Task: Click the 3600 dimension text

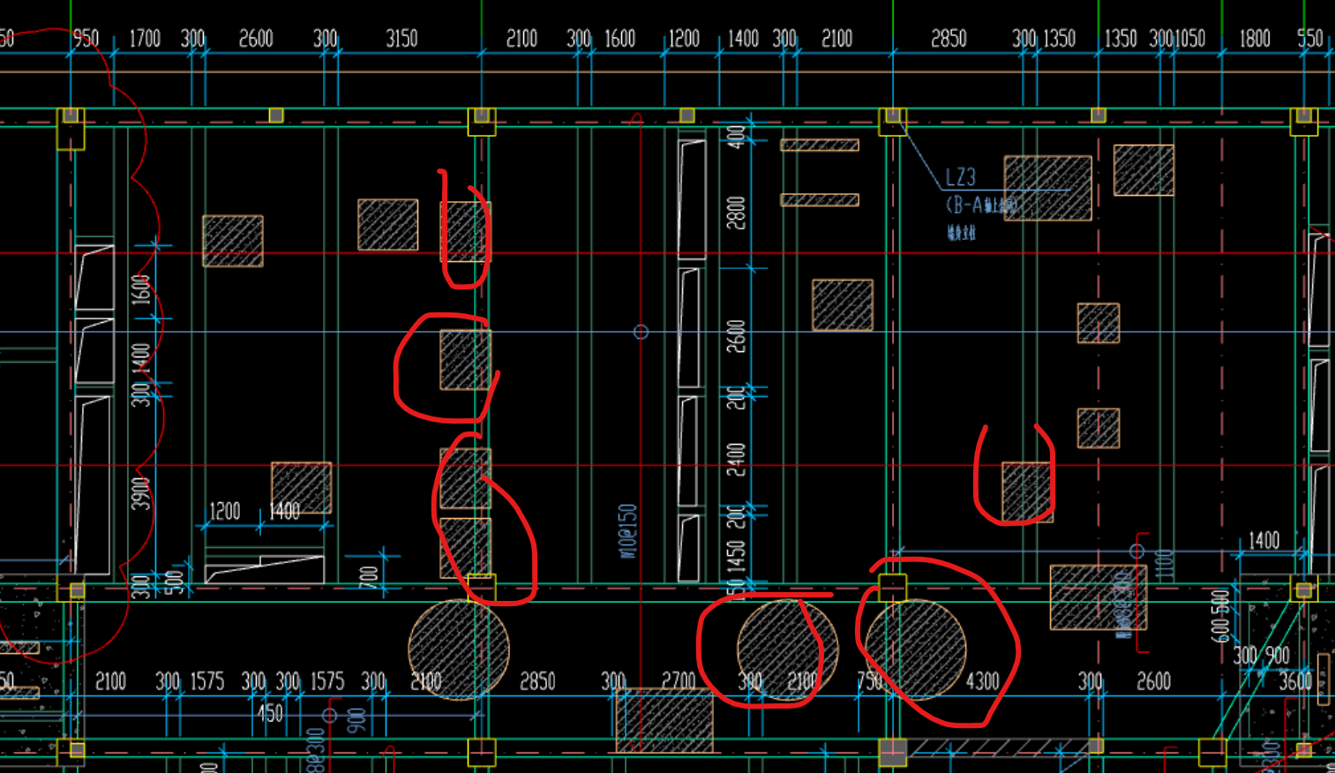Action: coord(1295,681)
